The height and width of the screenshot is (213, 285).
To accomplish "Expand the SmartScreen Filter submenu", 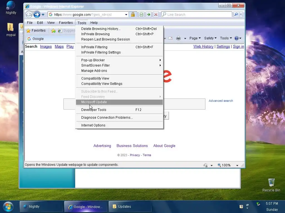I will [x=119, y=65].
